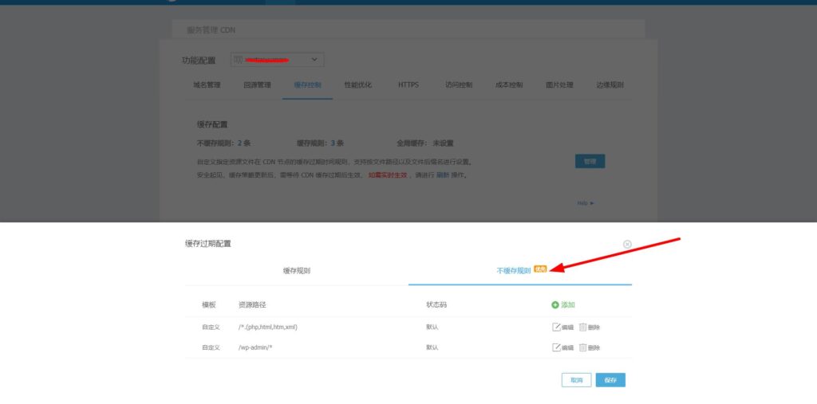Open the 成本控制 tab on the background page
Viewport: 817px width, 404px height.
pyautogui.click(x=509, y=84)
